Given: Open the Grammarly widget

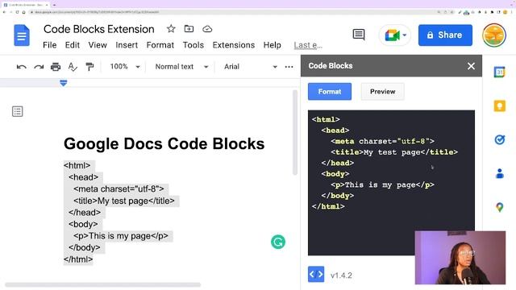Looking at the screenshot, I should [278, 242].
